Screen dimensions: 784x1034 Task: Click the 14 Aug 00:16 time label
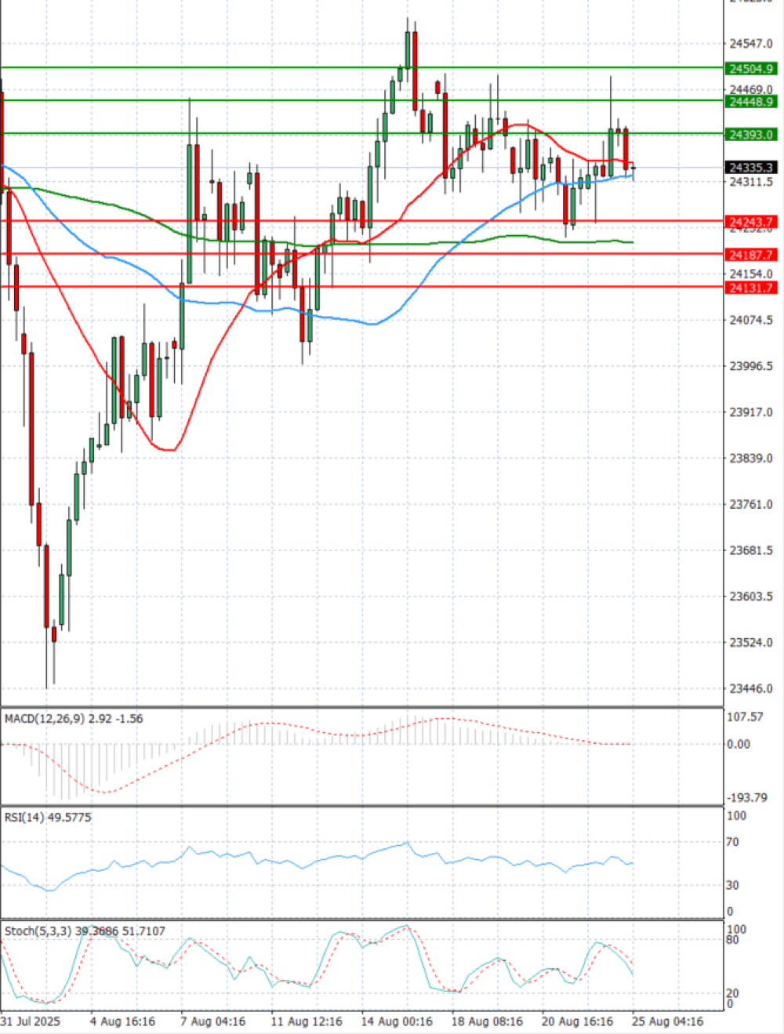point(397,1021)
